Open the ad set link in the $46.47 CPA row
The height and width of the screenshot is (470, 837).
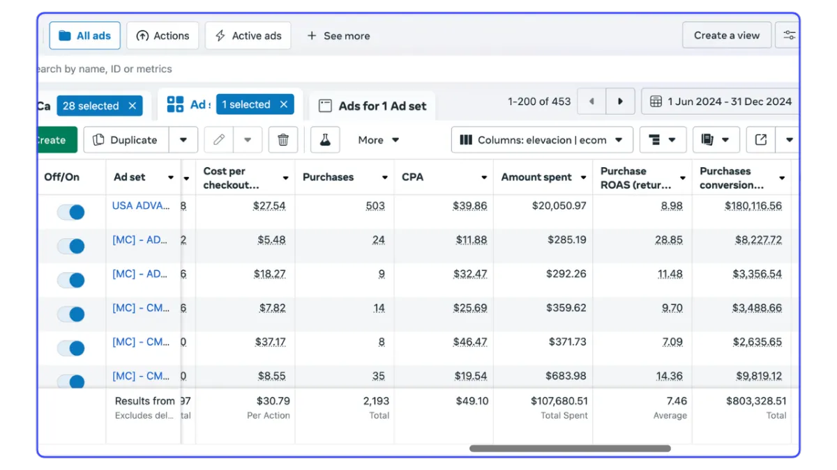click(141, 342)
